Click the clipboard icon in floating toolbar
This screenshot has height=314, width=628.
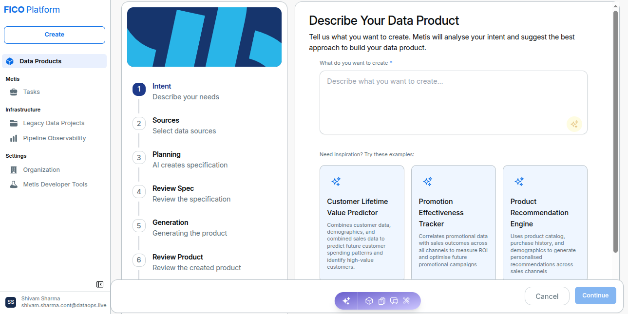click(x=382, y=301)
